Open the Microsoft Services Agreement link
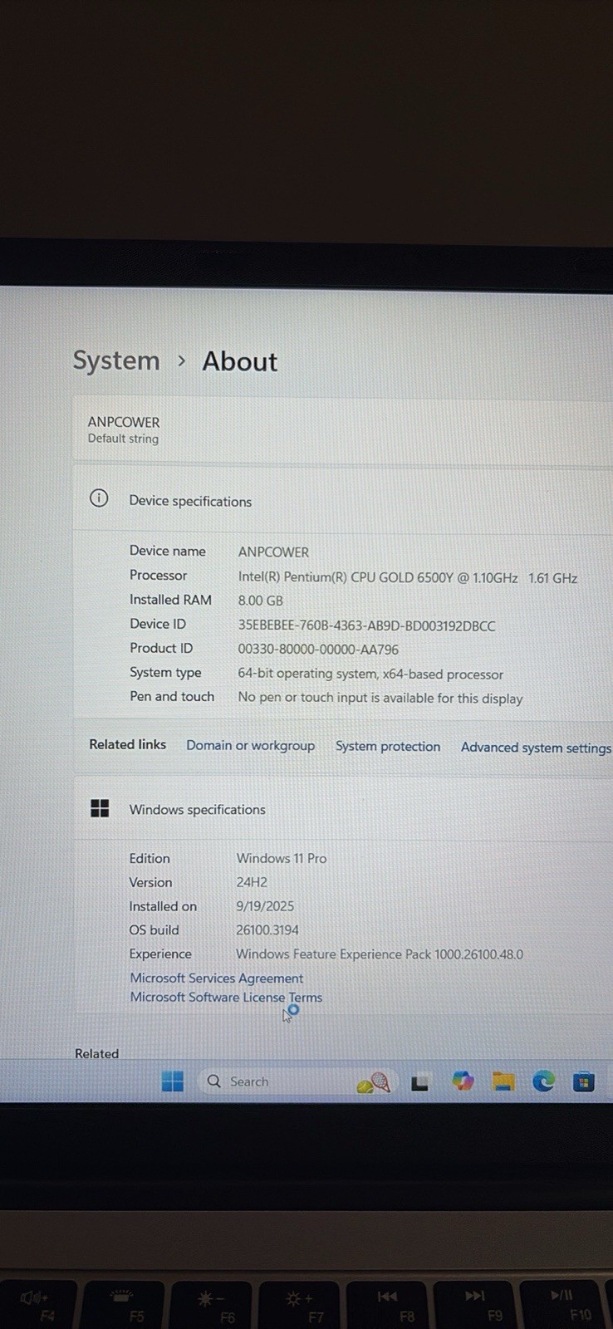This screenshot has height=1329, width=613. point(216,978)
